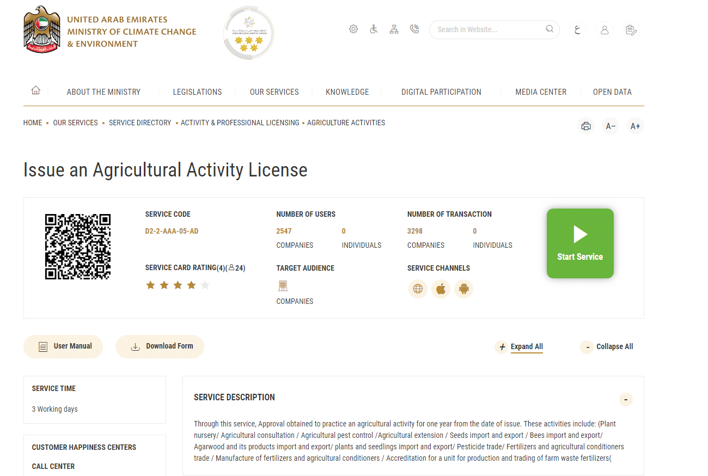708x476 pixels.
Task: Open the Knowledge menu item
Action: pyautogui.click(x=347, y=91)
